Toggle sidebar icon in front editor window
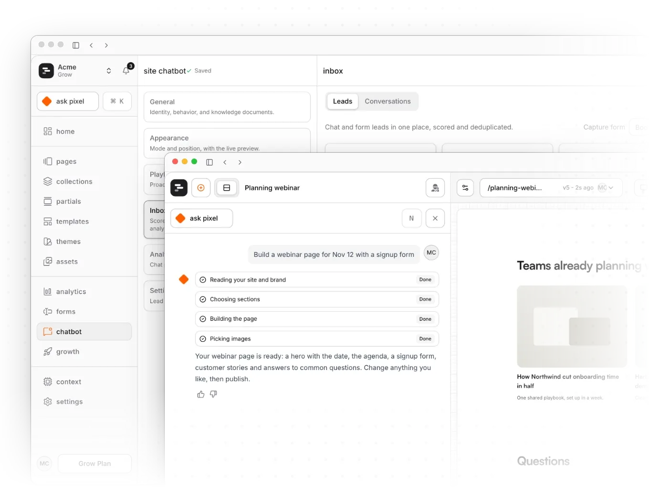The height and width of the screenshot is (487, 649). [x=209, y=162]
